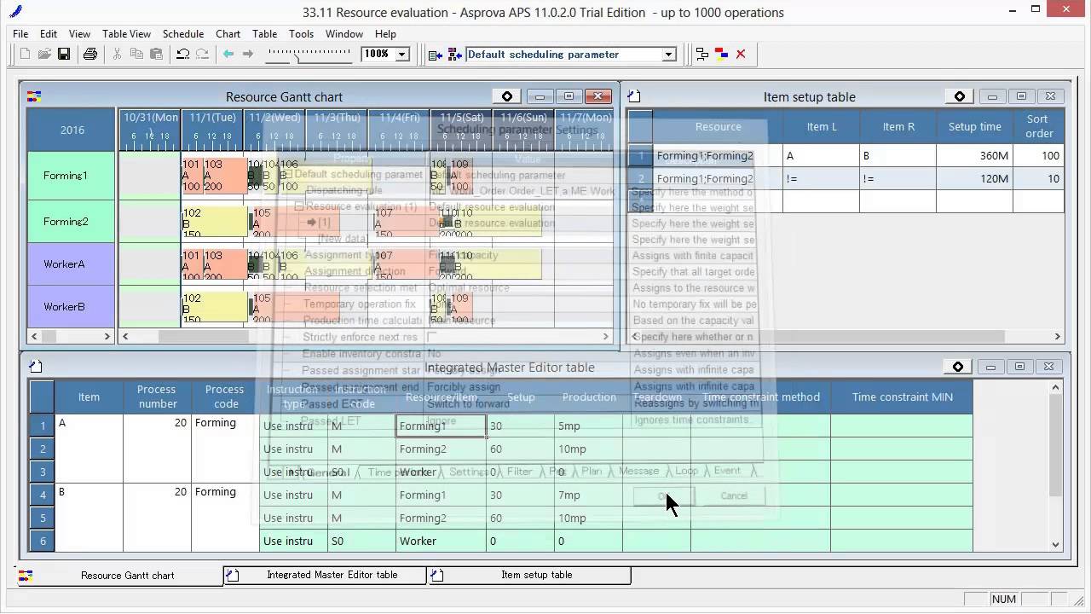Select the WorkerB resource row header
Image resolution: width=1091 pixels, height=614 pixels.
[x=71, y=307]
